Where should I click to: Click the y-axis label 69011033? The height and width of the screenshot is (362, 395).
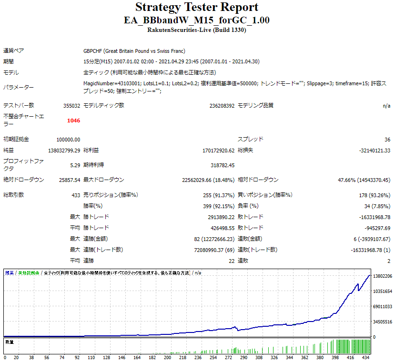pos(383,307)
